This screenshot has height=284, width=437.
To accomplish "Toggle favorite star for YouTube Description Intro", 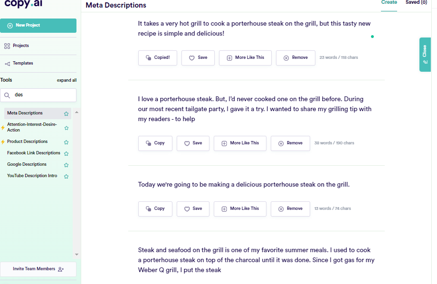I will tap(66, 176).
